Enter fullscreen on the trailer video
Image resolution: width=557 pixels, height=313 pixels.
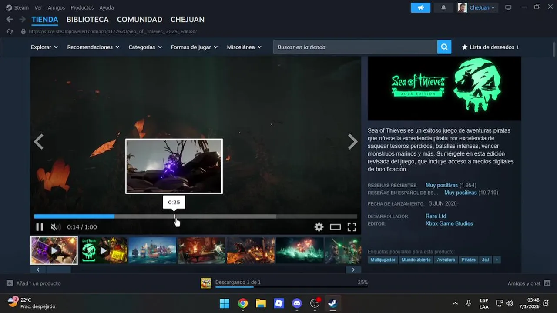[x=352, y=227]
